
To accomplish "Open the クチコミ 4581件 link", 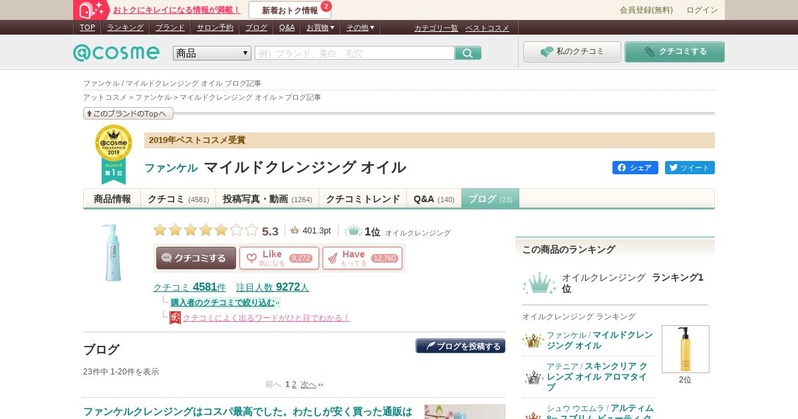I will [190, 287].
